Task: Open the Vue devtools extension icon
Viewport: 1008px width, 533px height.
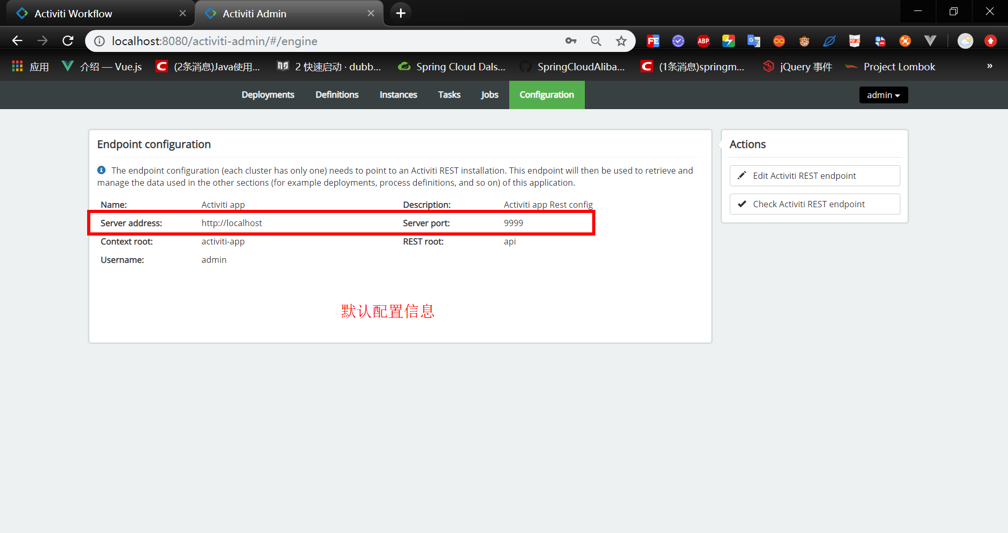Action: [930, 41]
